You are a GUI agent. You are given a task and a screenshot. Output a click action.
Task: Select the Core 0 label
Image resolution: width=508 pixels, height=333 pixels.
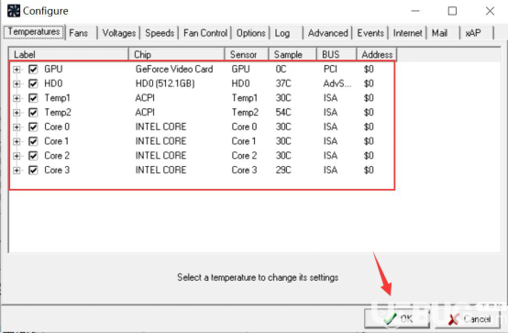[x=57, y=127]
